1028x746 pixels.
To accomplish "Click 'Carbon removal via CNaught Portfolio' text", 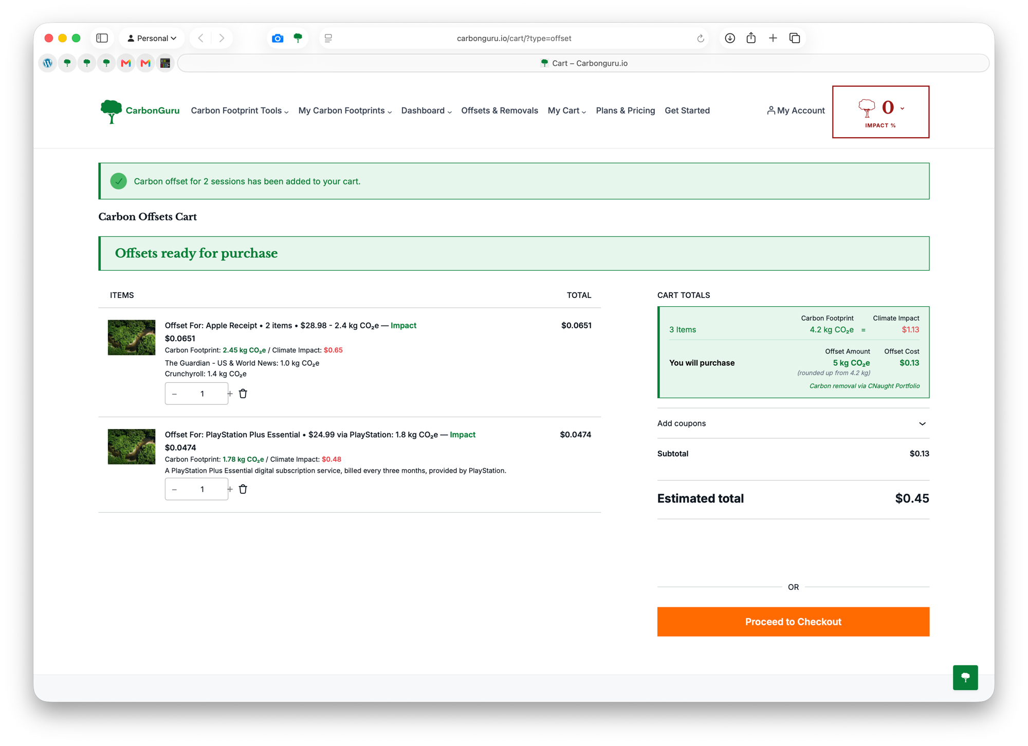I will (x=865, y=386).
